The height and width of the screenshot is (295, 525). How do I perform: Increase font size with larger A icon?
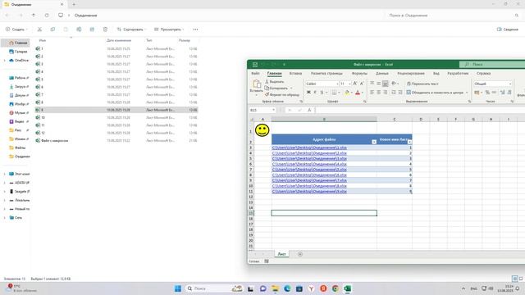(x=355, y=84)
